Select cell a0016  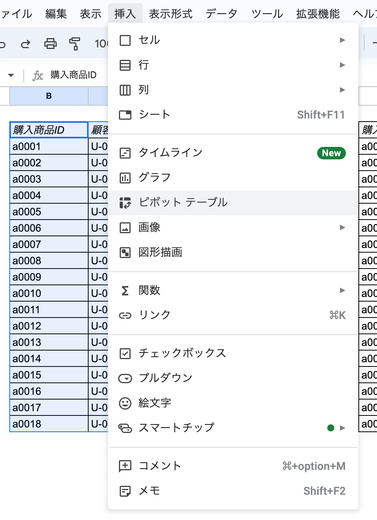point(49,391)
